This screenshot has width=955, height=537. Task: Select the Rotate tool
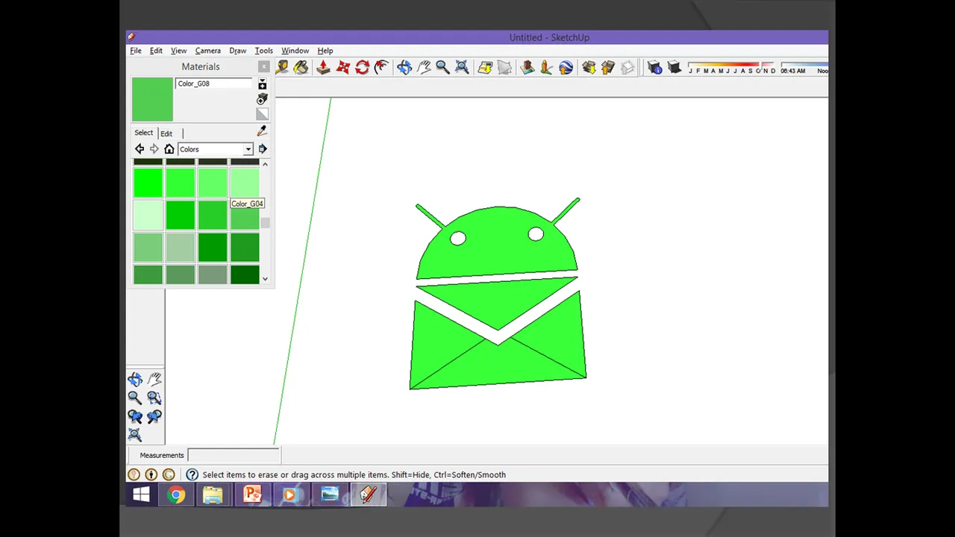pyautogui.click(x=363, y=68)
